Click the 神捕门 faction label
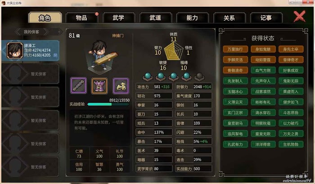This screenshot has height=184, width=315. point(118,36)
